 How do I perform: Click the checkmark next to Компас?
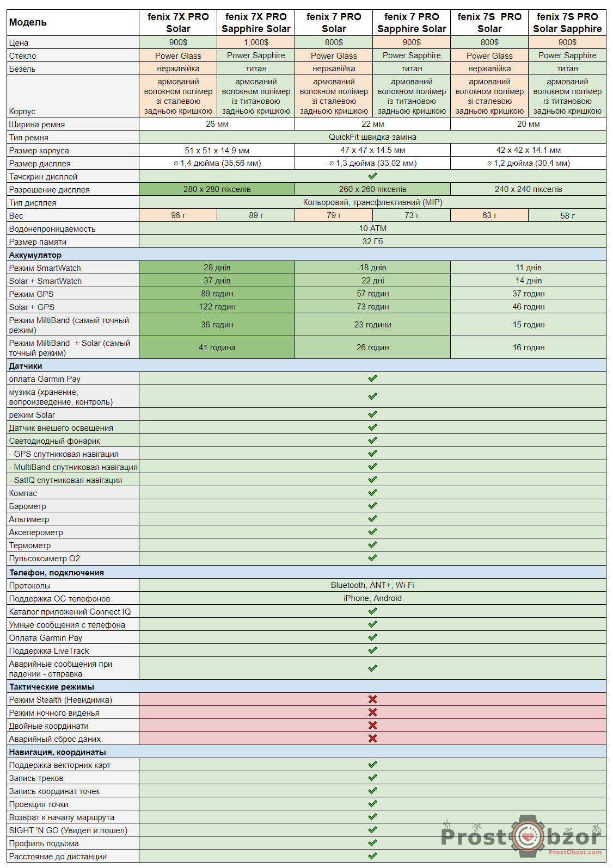click(x=372, y=493)
